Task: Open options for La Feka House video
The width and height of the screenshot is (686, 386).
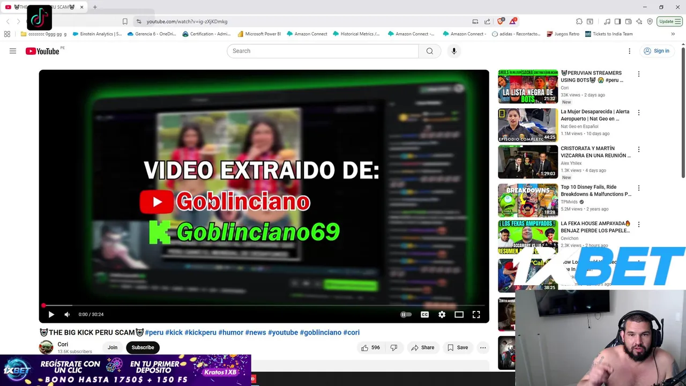Action: (638, 225)
